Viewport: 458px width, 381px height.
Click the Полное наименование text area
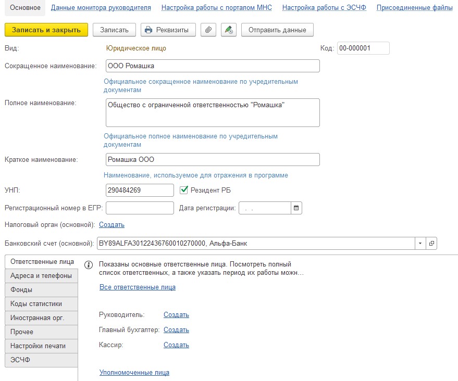[213, 112]
